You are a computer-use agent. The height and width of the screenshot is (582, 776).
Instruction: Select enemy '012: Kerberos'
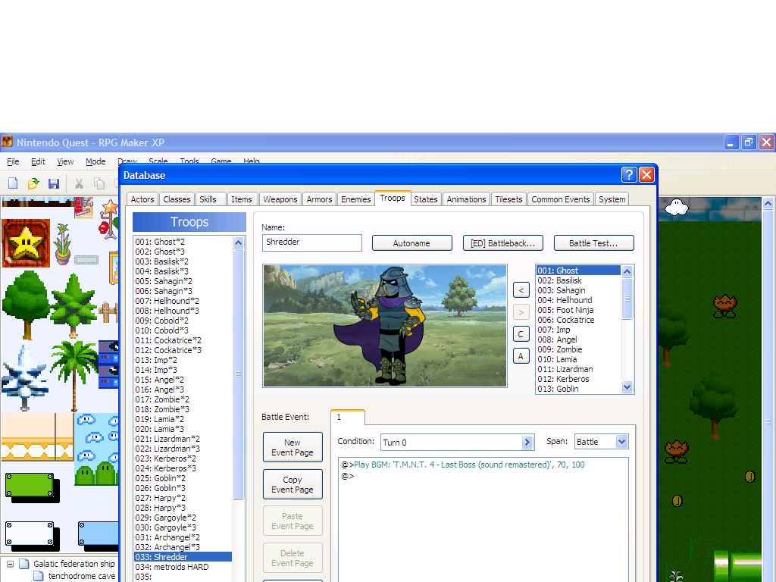[578, 379]
